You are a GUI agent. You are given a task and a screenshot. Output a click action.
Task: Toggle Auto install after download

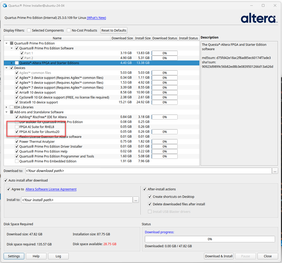[x=6, y=180]
